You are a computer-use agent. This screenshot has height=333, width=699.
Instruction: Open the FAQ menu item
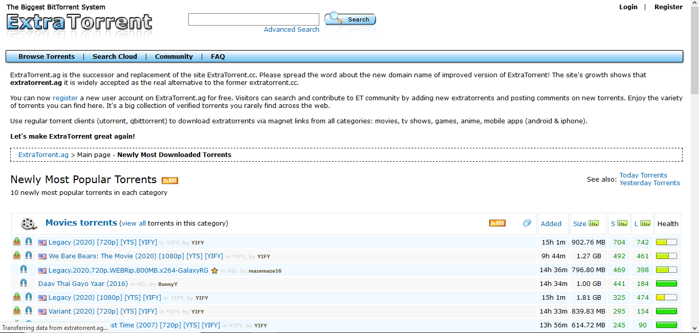[218, 57]
